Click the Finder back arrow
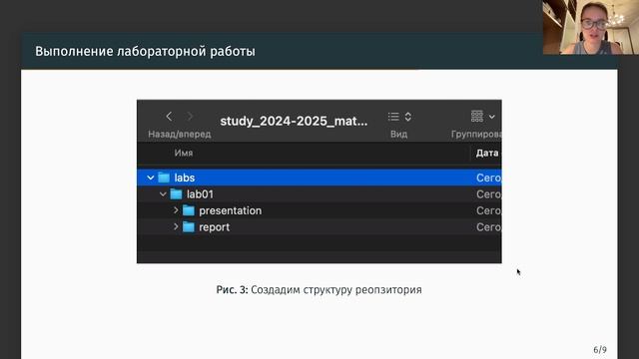Screen dimensions: 639x359 click(x=169, y=117)
